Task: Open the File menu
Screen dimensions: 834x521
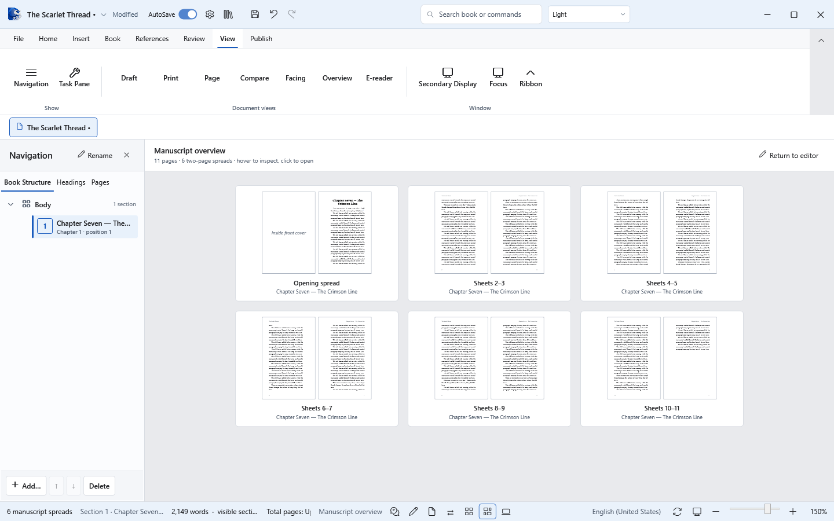Action: (19, 39)
